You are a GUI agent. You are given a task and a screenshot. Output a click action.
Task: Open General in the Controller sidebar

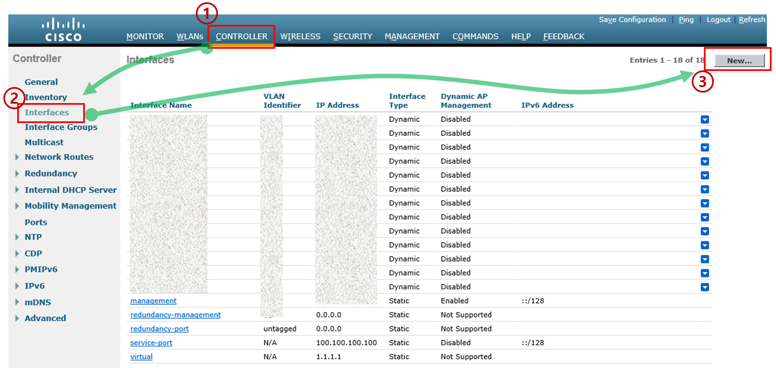(x=41, y=82)
